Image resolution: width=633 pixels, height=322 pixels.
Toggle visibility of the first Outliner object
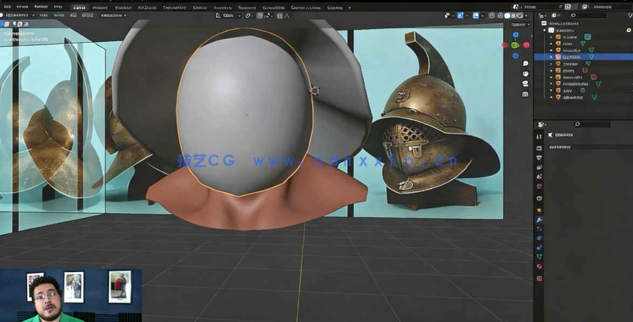point(629,37)
